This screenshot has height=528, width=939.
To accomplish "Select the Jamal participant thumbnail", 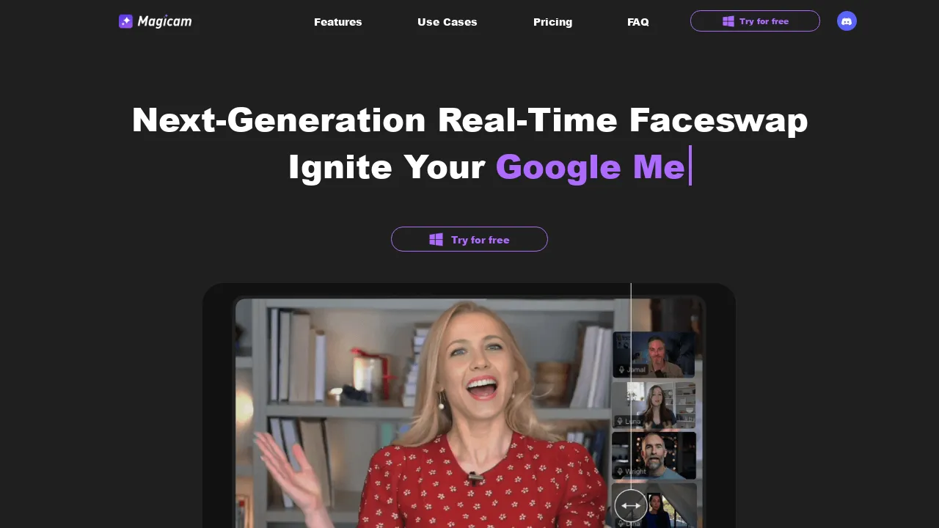I will [x=654, y=354].
